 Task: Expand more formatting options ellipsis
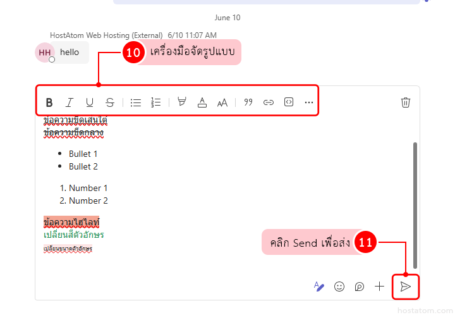[309, 102]
